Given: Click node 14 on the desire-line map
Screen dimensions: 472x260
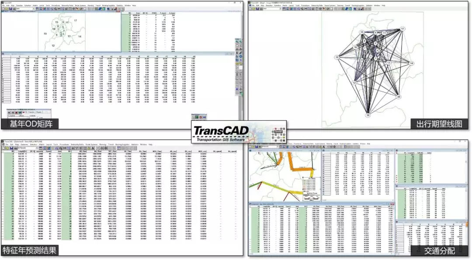Looking at the screenshot, I should 412,63.
